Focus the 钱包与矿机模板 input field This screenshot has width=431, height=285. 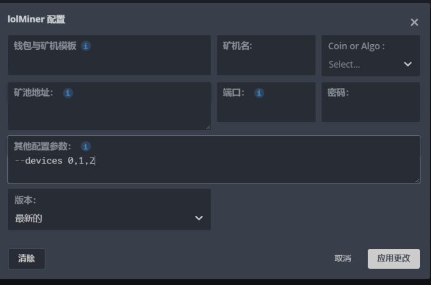109,62
